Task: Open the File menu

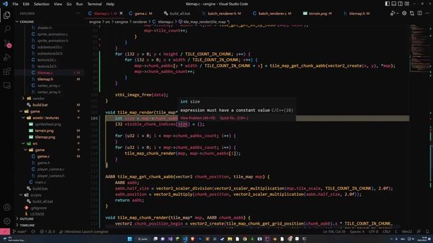Action: (x=16, y=4)
